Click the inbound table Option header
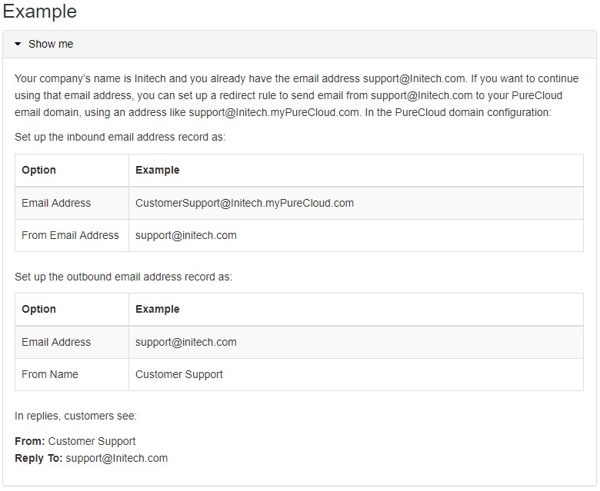600x491 pixels. point(38,170)
